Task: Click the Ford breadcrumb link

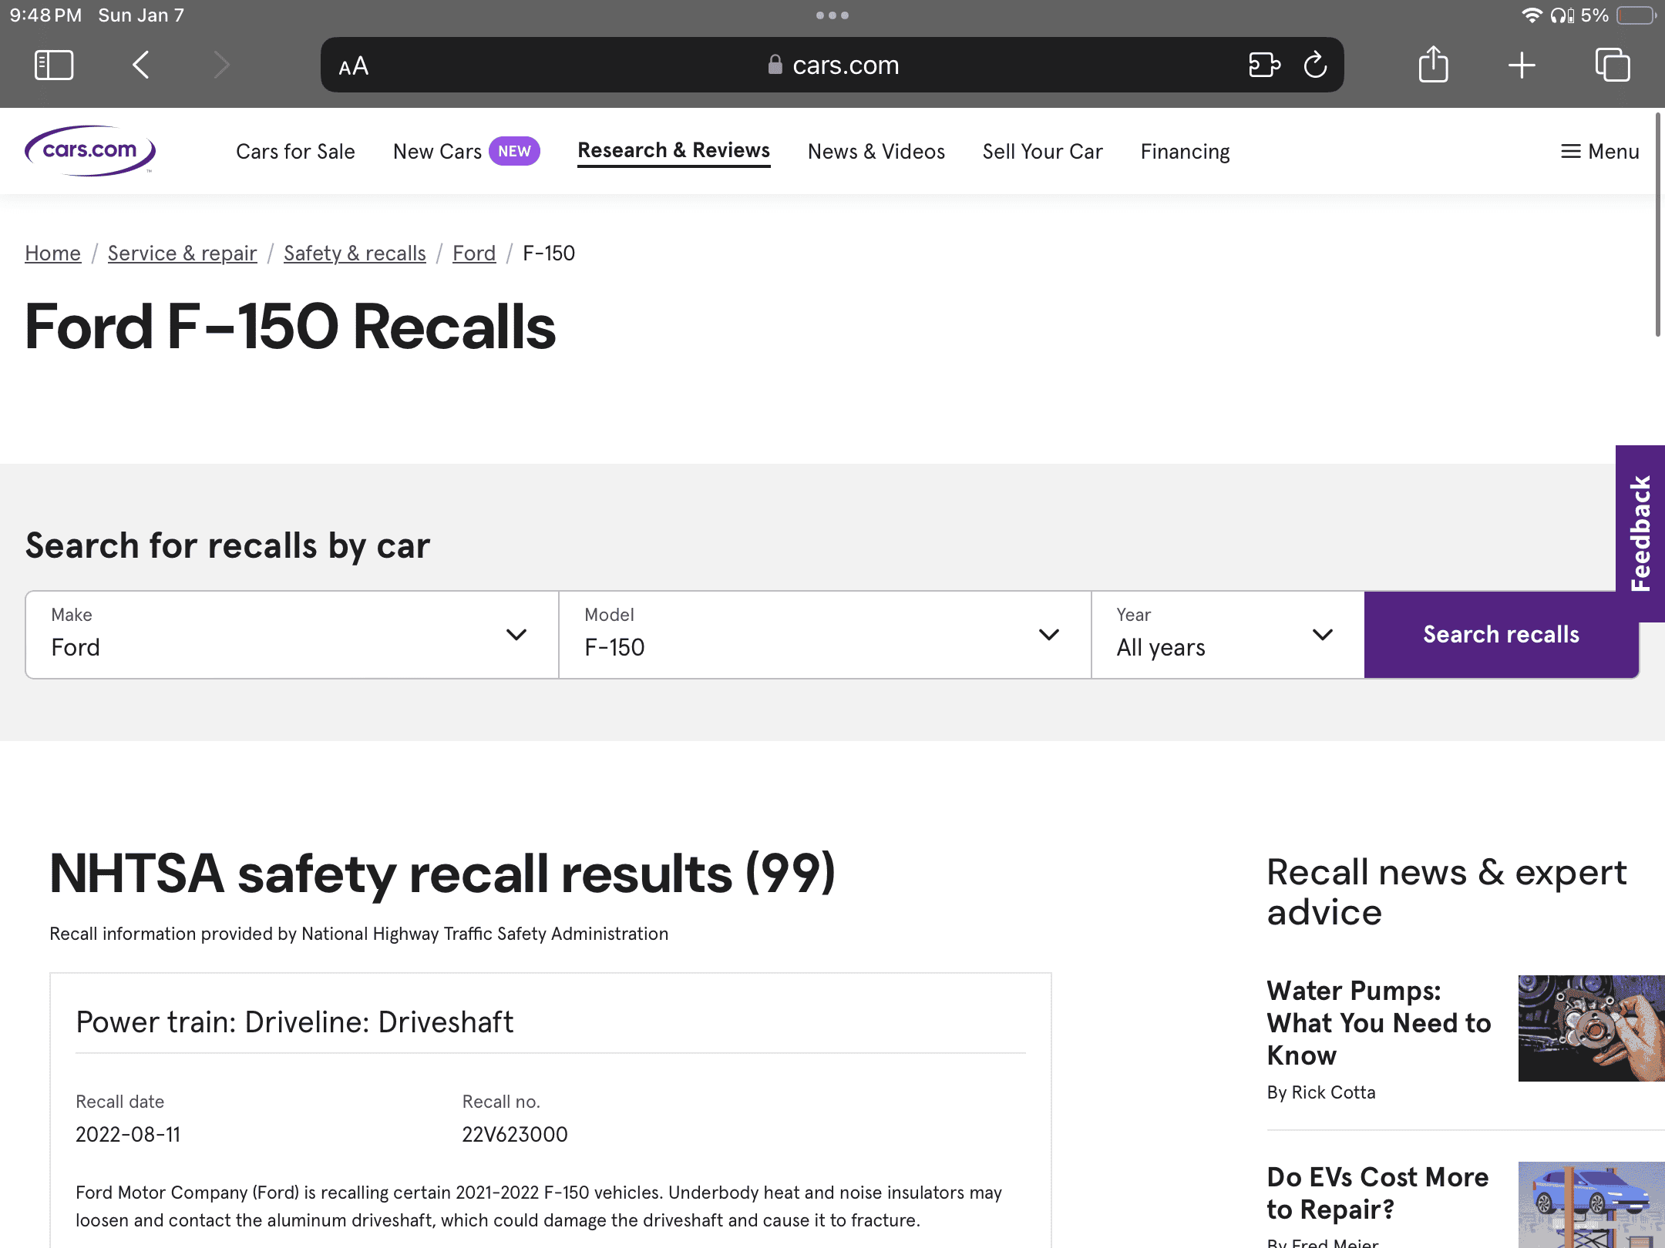Action: click(474, 253)
